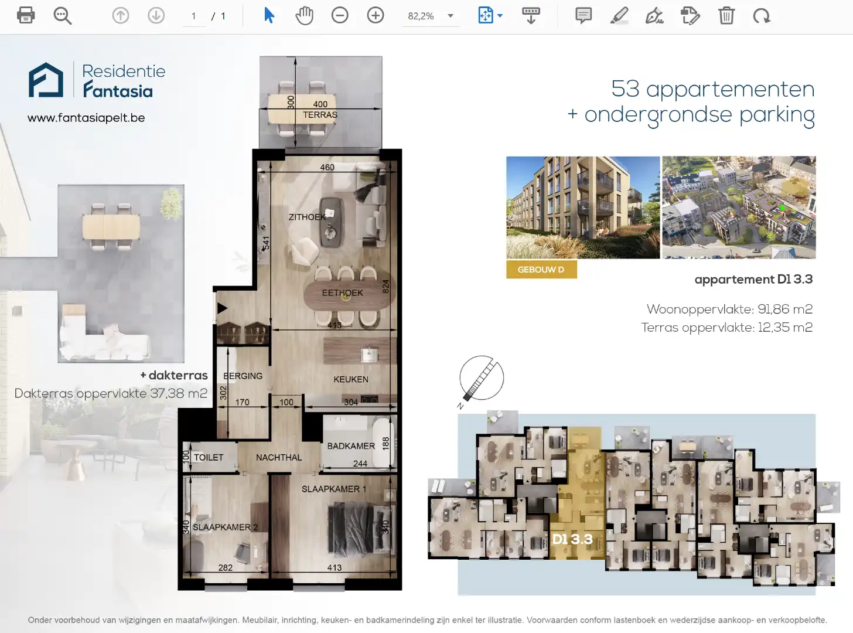Activate the arrow selection tool
Screen dimensions: 853x633
click(269, 15)
